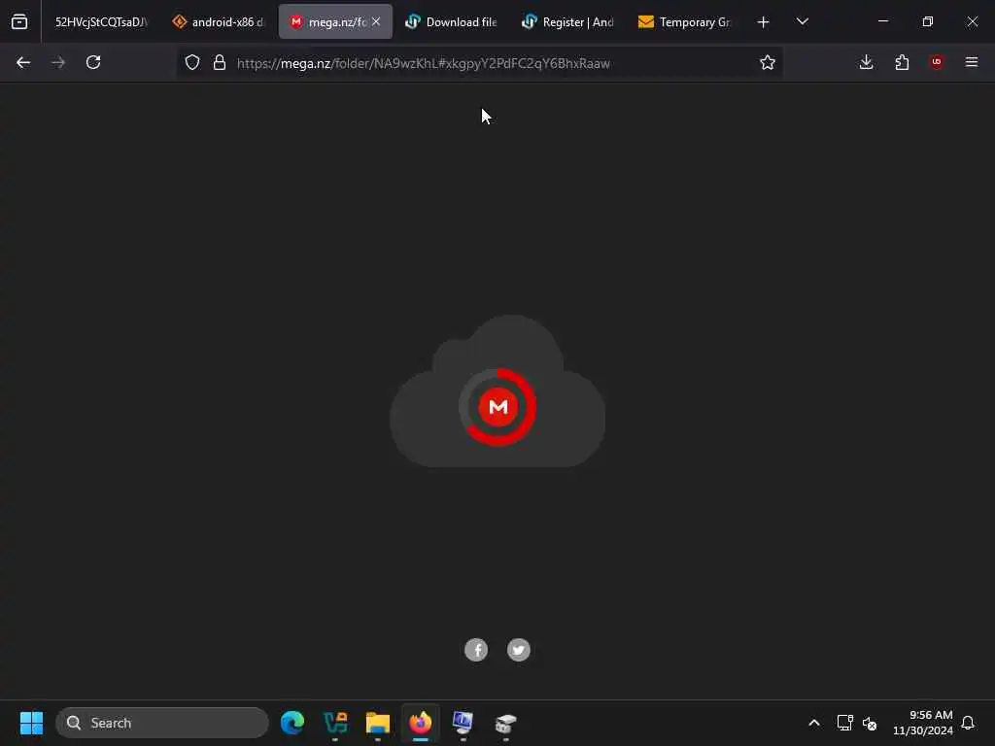
Task: Open the MEGA Twitter page icon
Action: point(519,650)
